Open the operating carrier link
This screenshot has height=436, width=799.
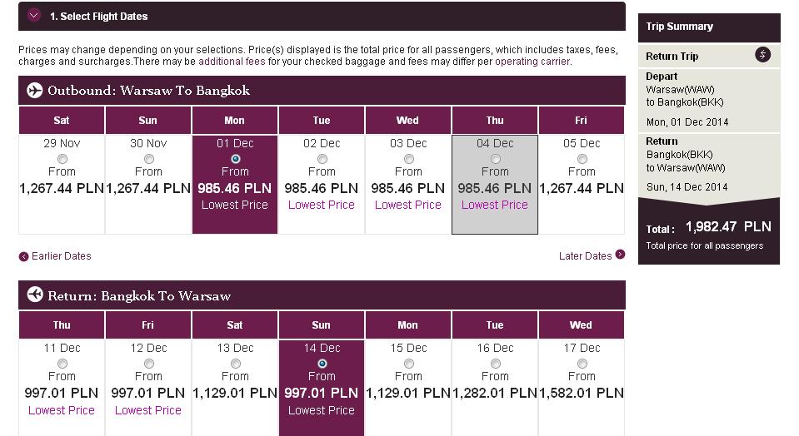532,62
